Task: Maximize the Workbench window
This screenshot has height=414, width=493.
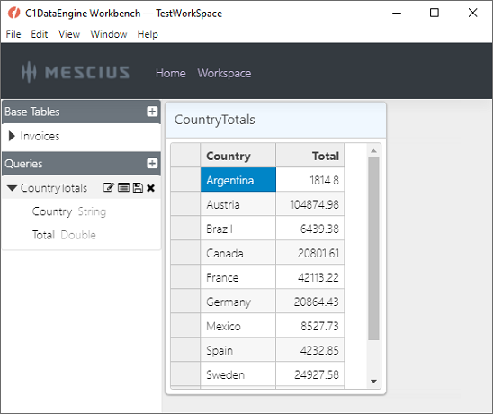Action: pyautogui.click(x=435, y=13)
